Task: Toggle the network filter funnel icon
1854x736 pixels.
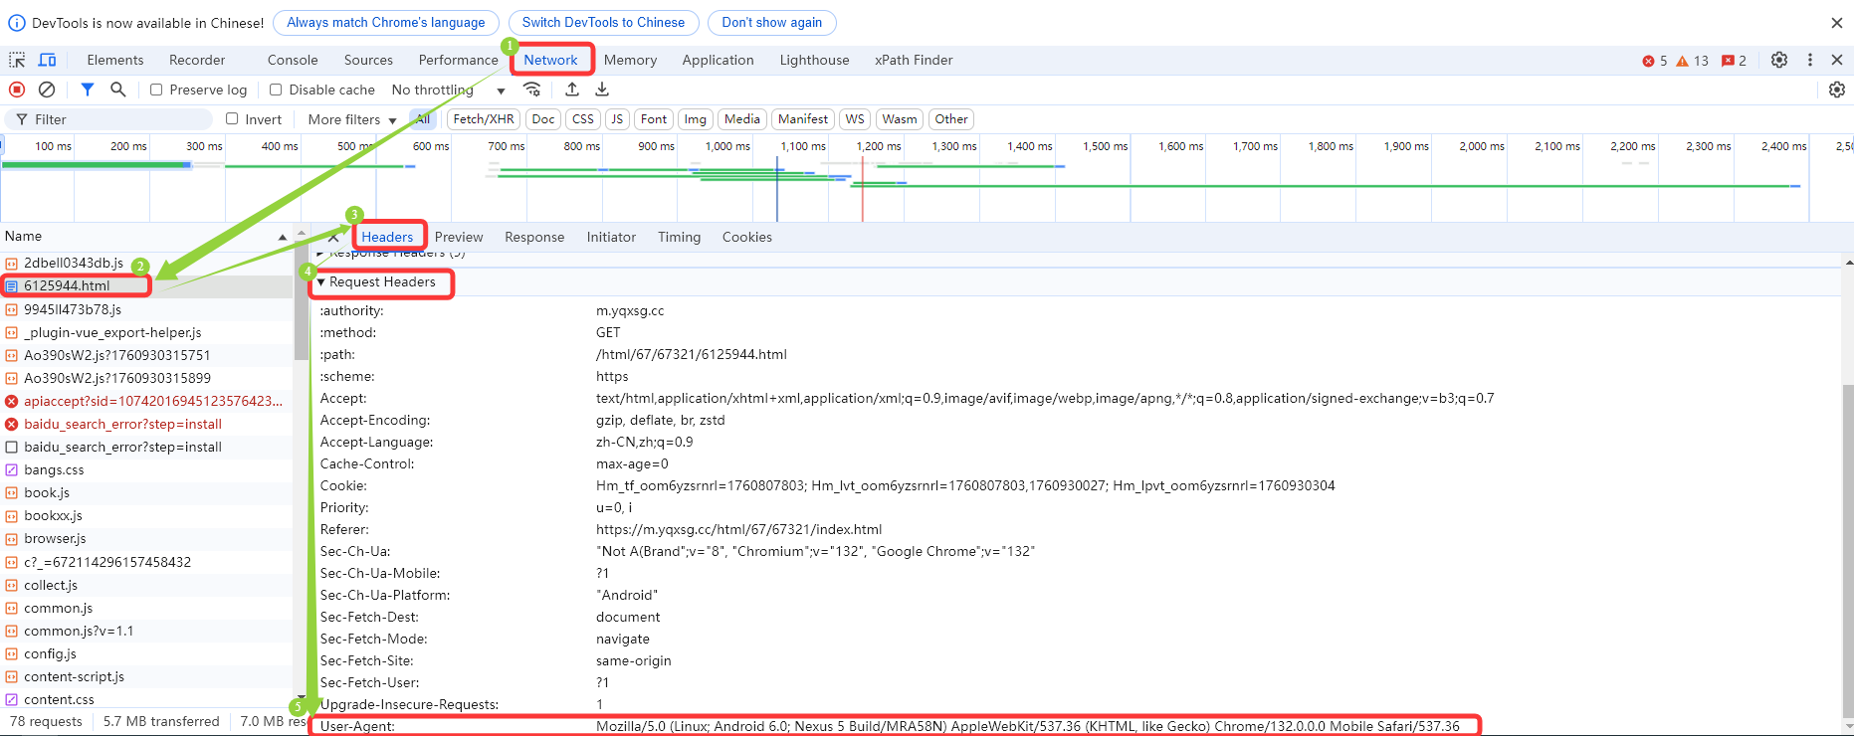Action: (88, 90)
